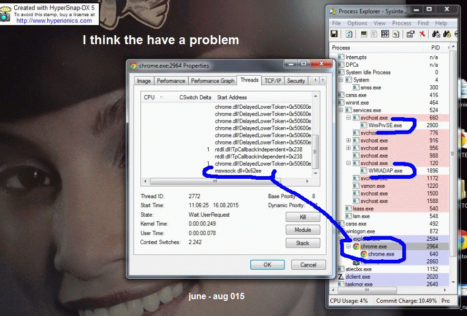Click Process Explorer title bar app icon
Image resolution: width=467 pixels, height=316 pixels.
(x=333, y=12)
